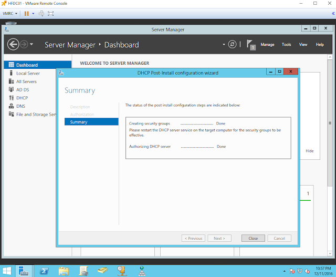This screenshot has width=336, height=277.
Task: Expand the dropdown arrow left of refresh icon
Action: [224, 44]
